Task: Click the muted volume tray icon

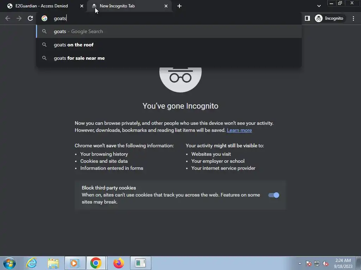Action: 325,263
